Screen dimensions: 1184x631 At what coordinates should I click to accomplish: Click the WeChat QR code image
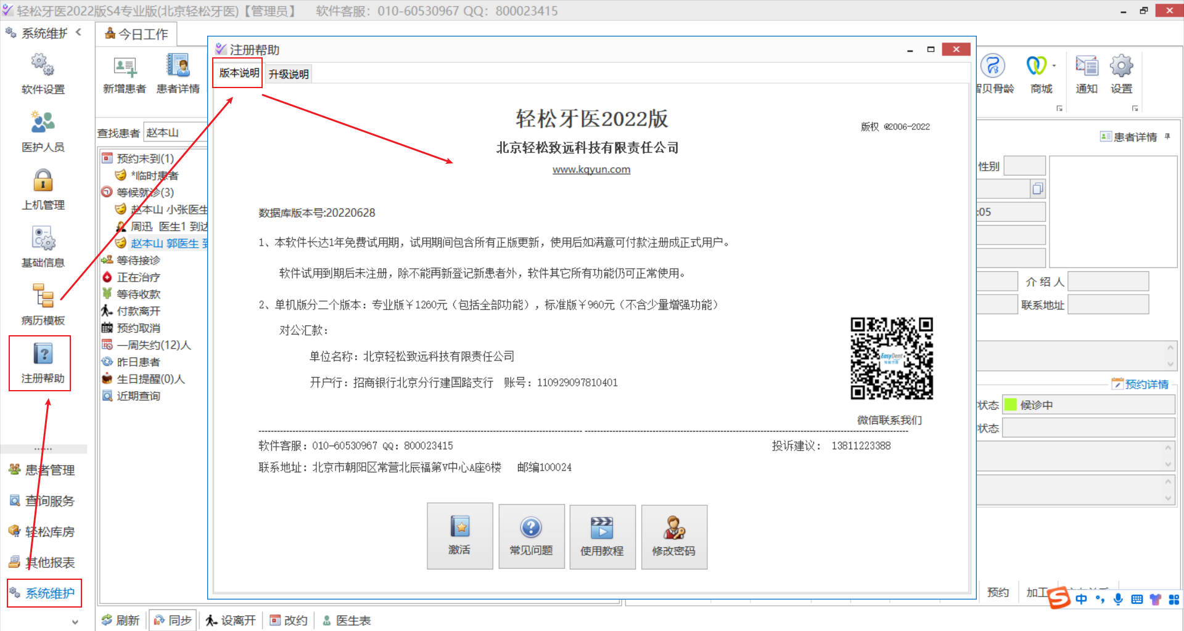coord(892,359)
